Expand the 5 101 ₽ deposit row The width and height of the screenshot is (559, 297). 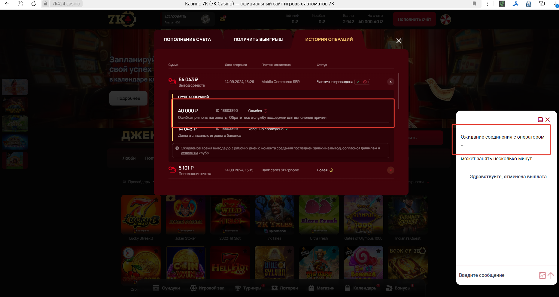(x=390, y=170)
